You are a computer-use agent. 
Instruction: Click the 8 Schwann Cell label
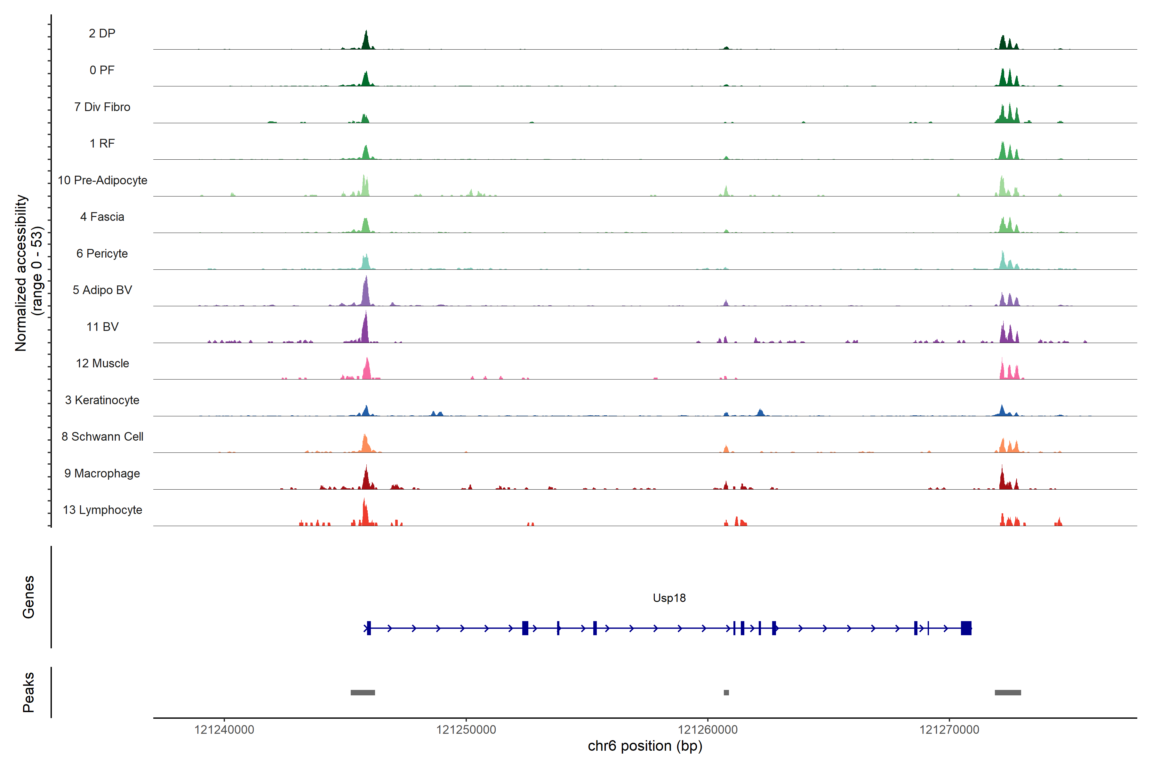[x=102, y=436]
